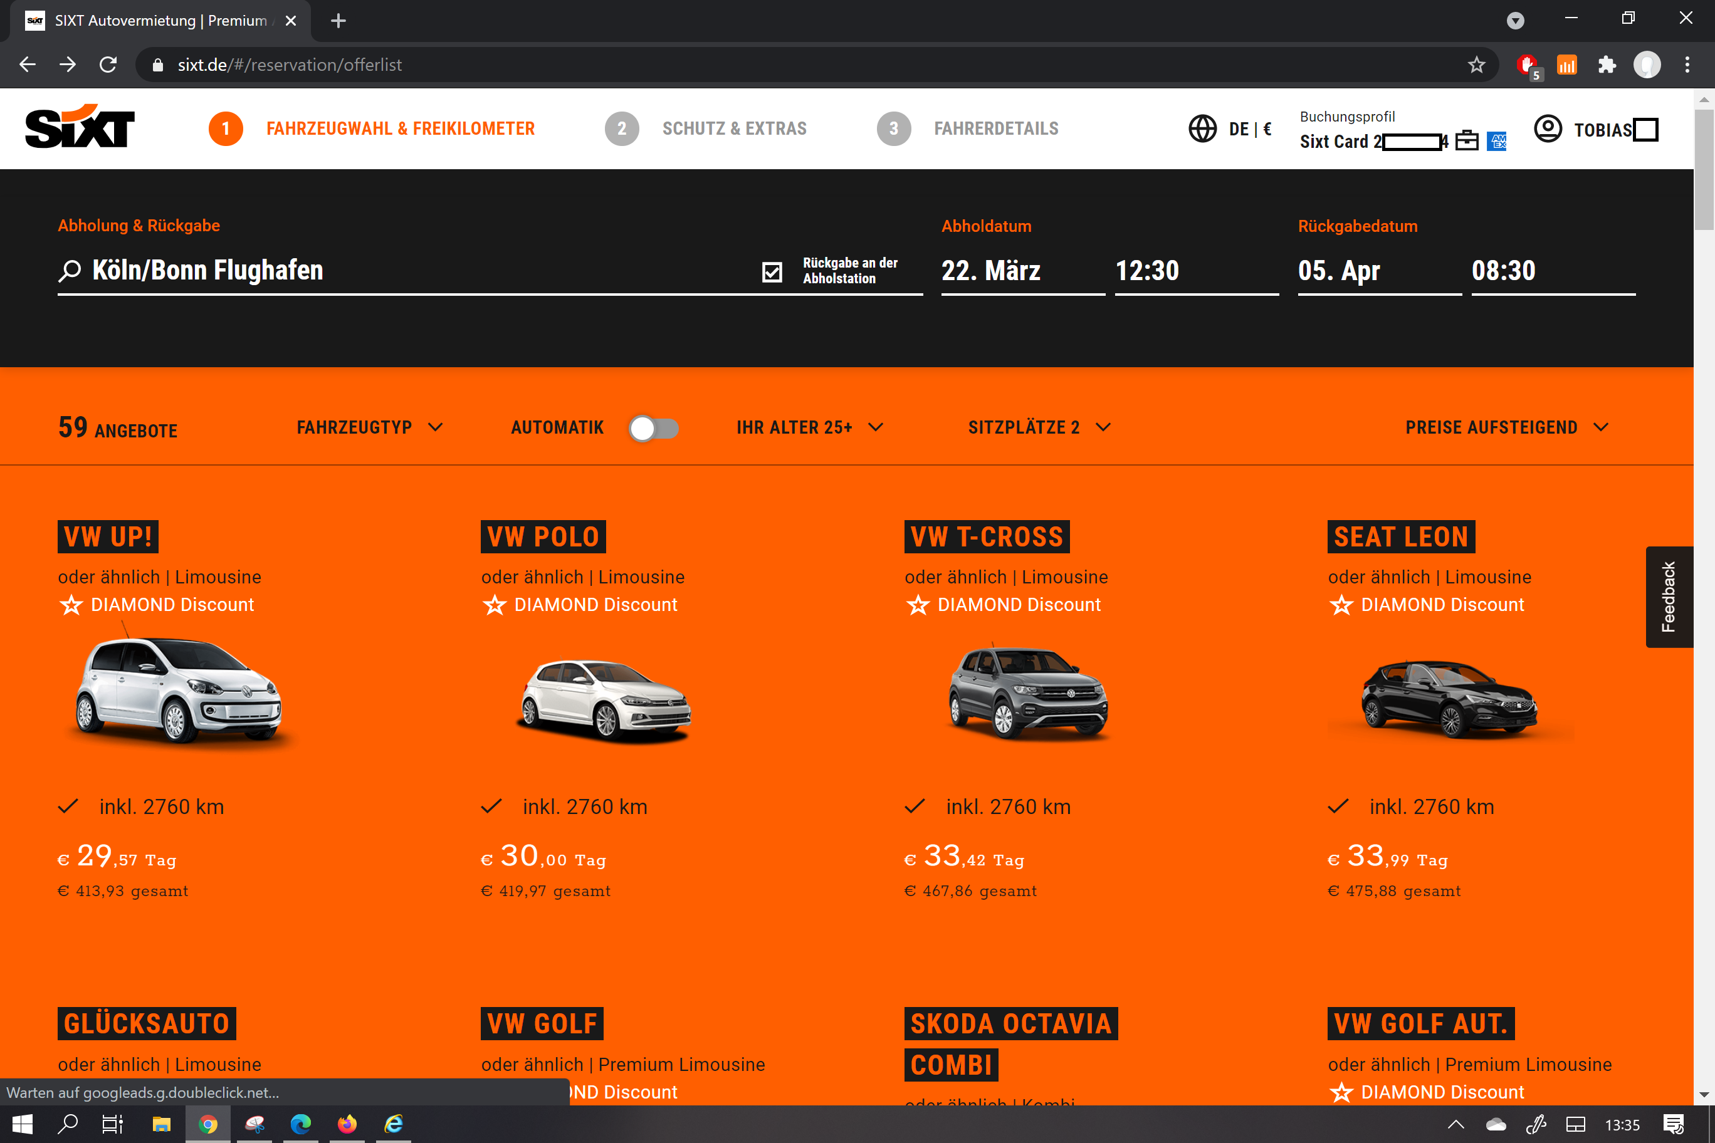
Task: Open the SITZPLÄTZE 2 dropdown
Action: click(1040, 427)
